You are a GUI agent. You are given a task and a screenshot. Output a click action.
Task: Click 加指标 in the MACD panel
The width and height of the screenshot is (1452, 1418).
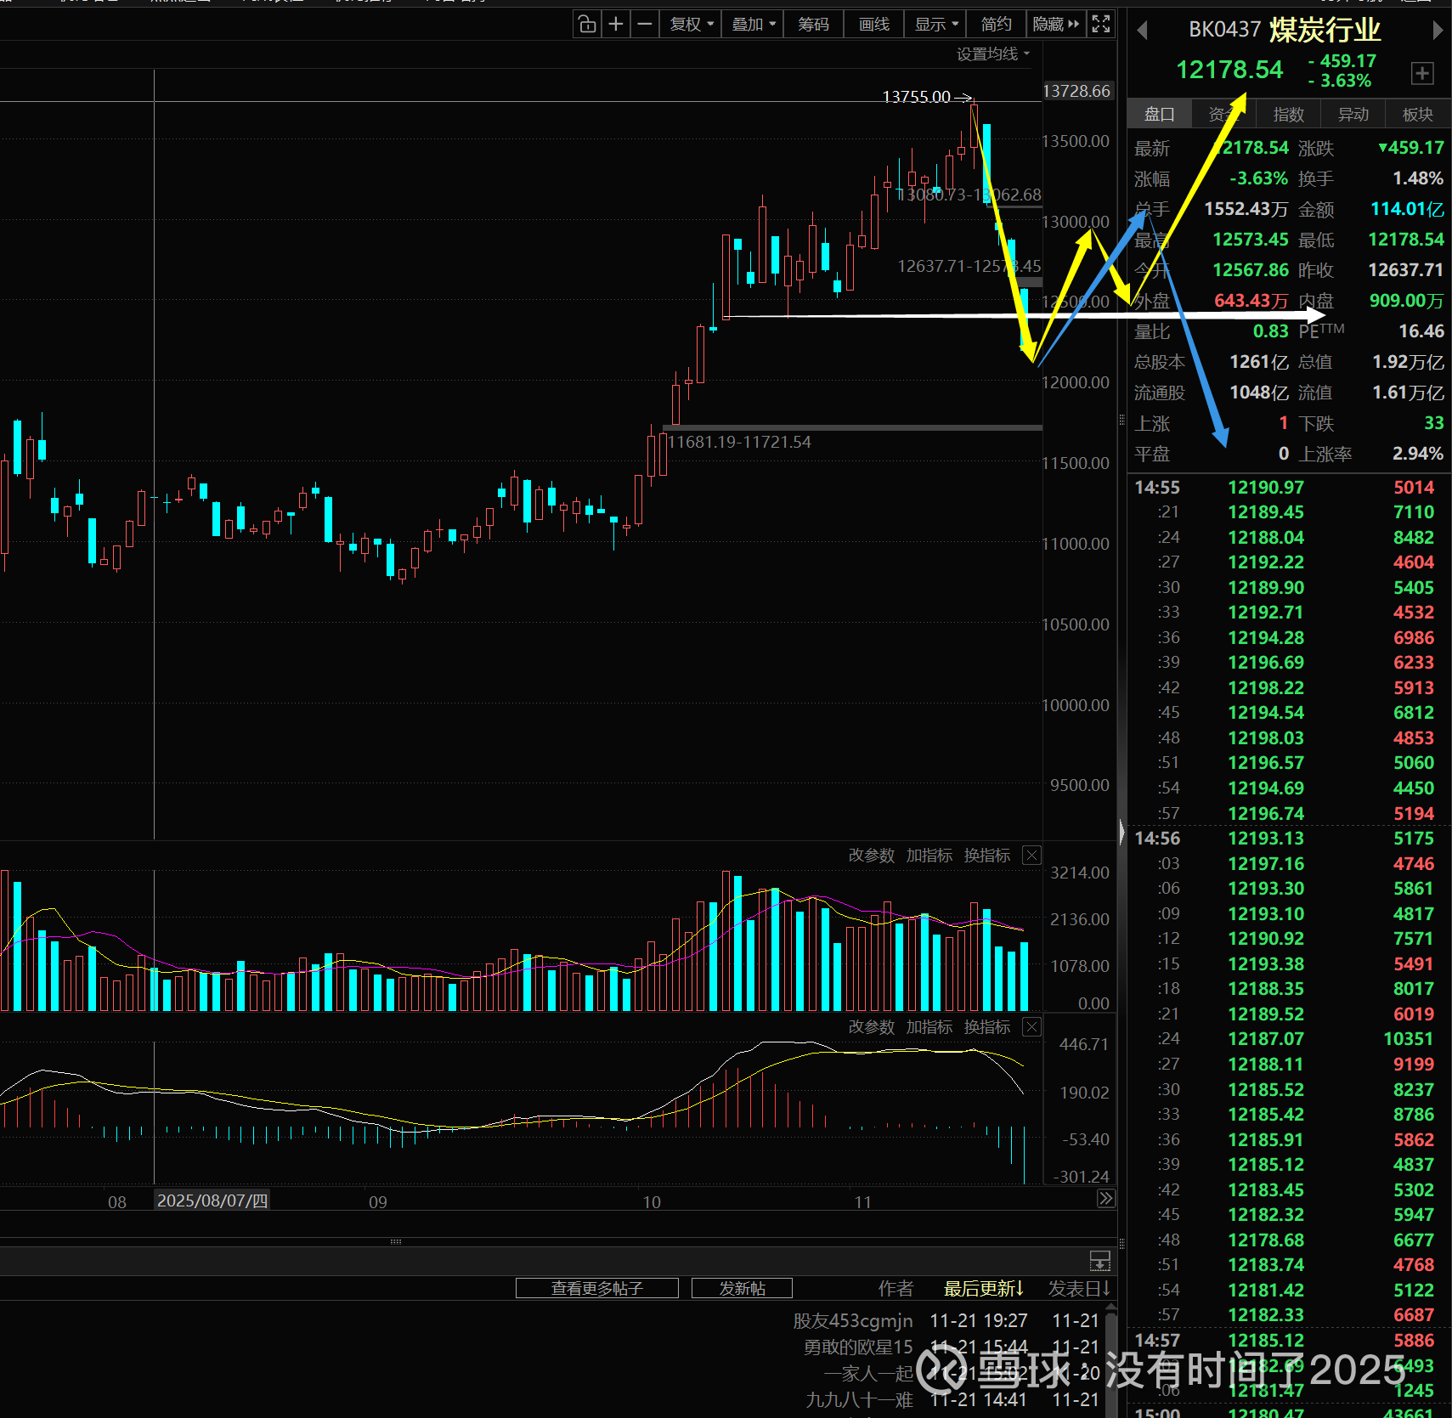coord(929,1027)
